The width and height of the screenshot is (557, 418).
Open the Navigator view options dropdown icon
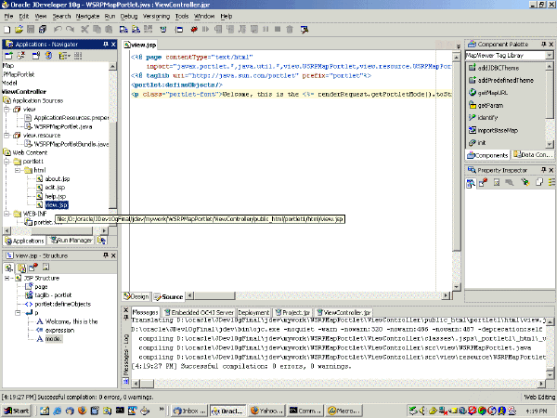click(x=65, y=56)
